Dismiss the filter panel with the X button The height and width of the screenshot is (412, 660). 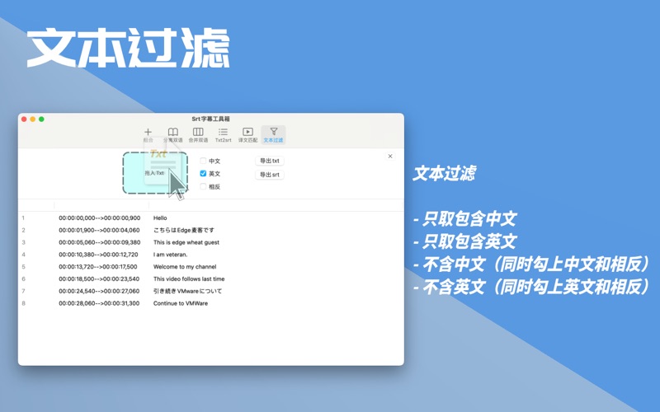[390, 156]
